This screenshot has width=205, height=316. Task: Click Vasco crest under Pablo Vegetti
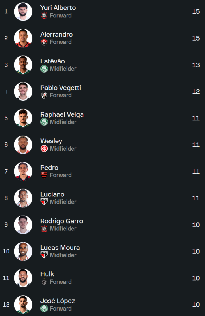(x=44, y=95)
